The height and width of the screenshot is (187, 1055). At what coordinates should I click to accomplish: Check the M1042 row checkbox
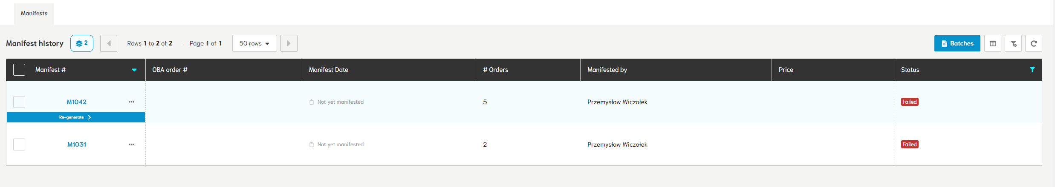(x=19, y=102)
